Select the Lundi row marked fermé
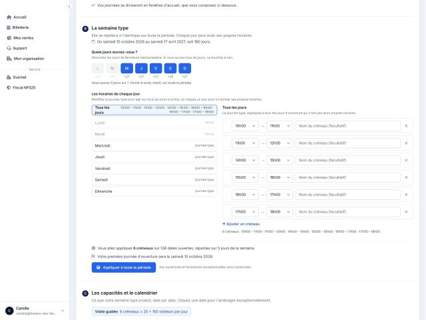 click(x=154, y=123)
